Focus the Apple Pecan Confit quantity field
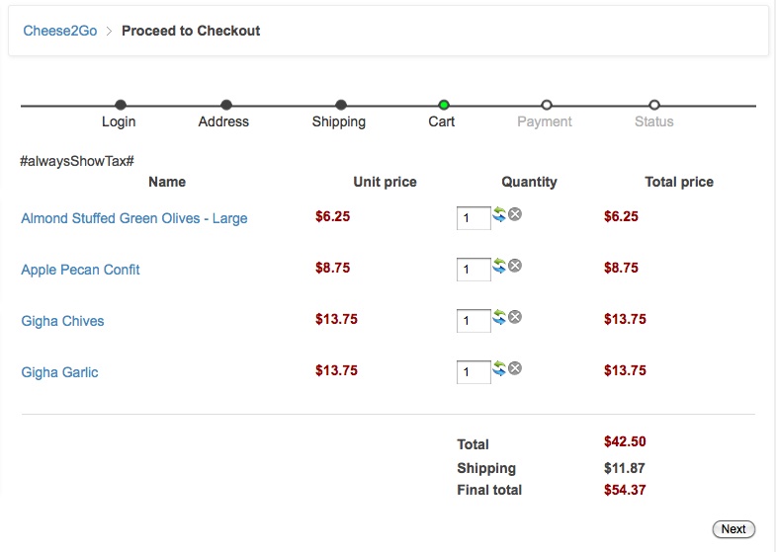Screen dimensions: 776x552 pos(474,270)
